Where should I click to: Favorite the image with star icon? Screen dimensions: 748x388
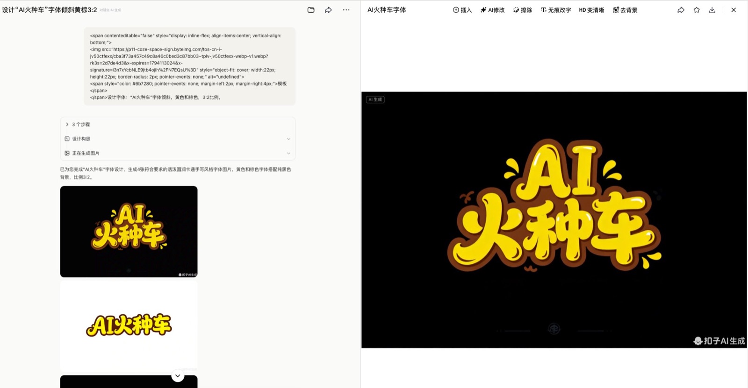(x=697, y=10)
